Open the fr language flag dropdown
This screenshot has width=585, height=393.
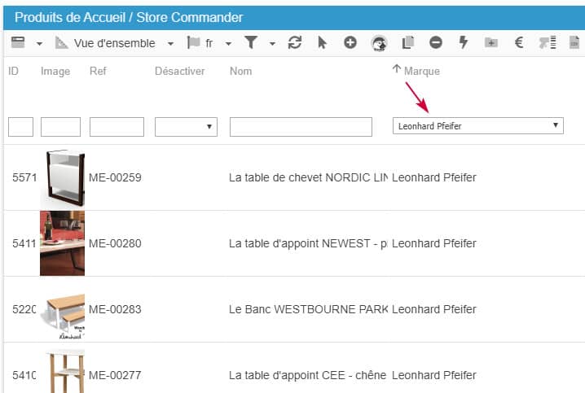(x=209, y=43)
